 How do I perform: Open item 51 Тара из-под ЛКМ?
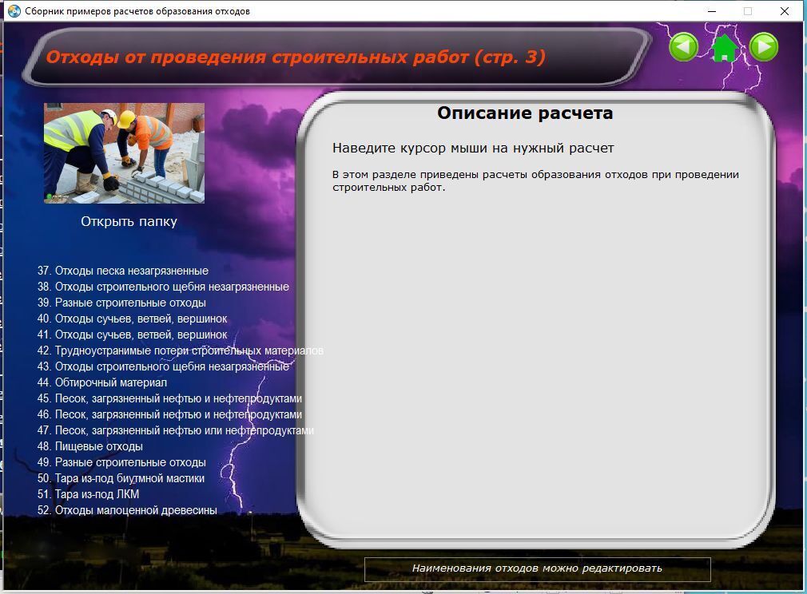click(x=88, y=493)
